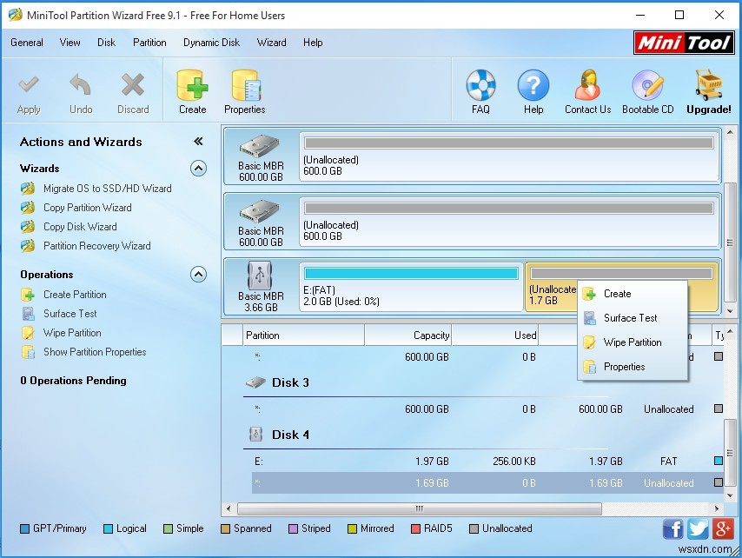Viewport: 742px width, 558px height.
Task: Open the FAQ icon
Action: coord(480,90)
